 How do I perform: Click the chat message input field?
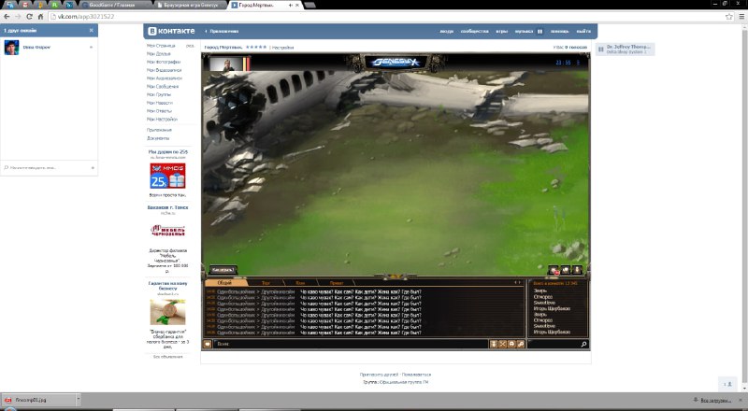click(x=352, y=344)
